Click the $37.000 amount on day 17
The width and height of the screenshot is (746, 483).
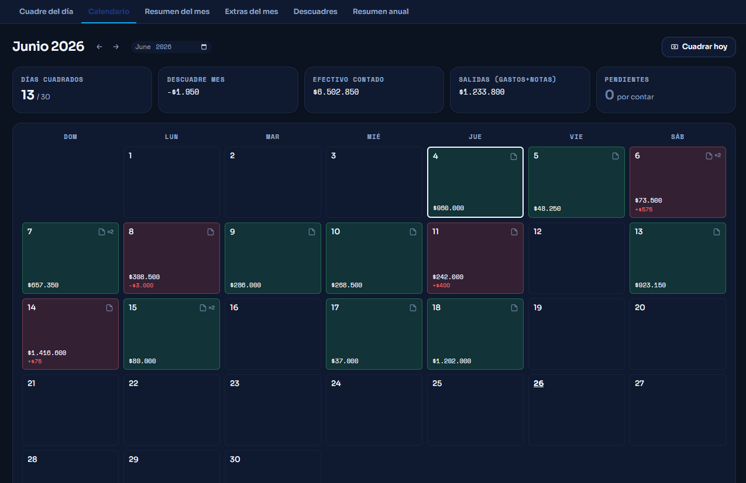[345, 362]
